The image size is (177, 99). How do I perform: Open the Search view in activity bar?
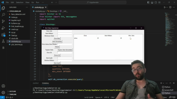pyautogui.click(x=3, y=15)
